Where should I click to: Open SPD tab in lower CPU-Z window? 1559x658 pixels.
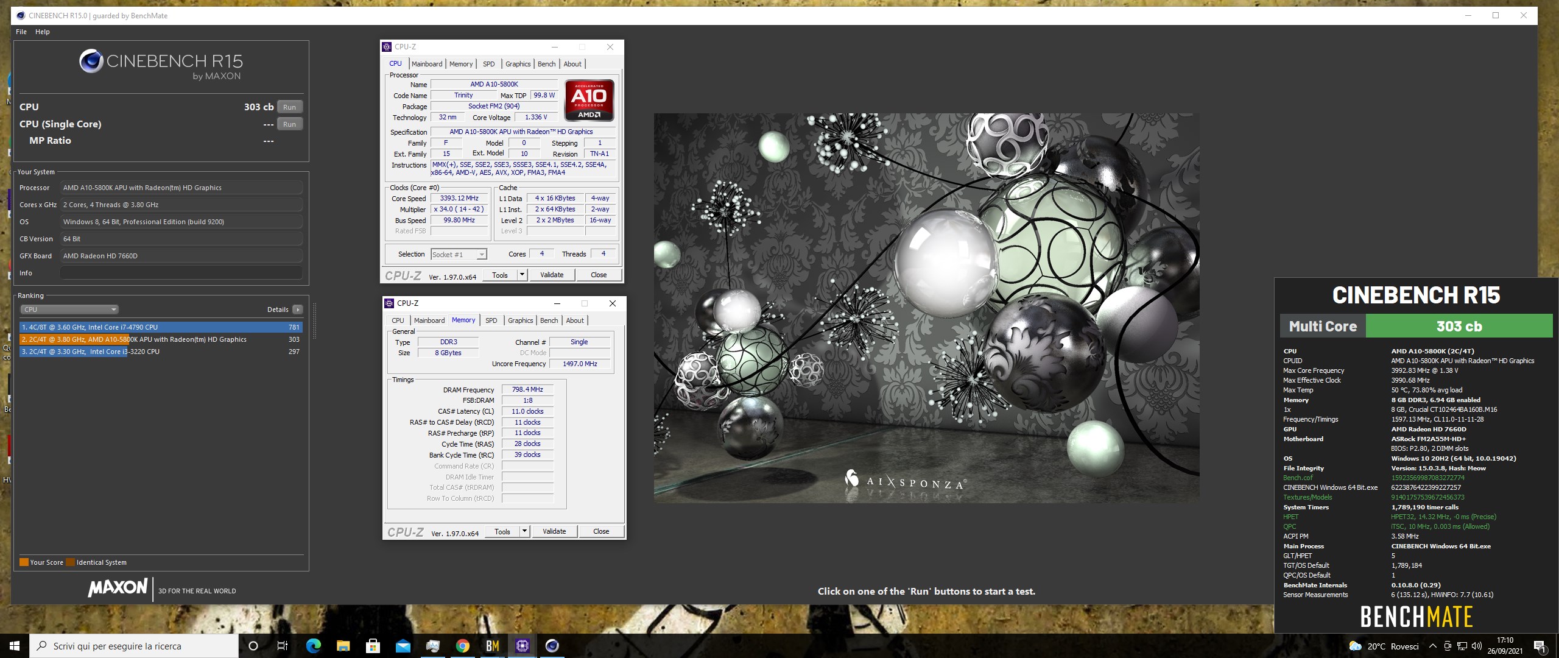pyautogui.click(x=491, y=320)
